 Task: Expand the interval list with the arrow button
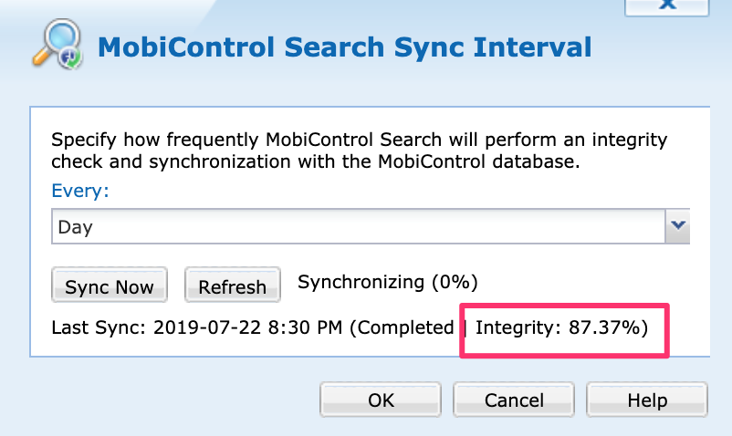[x=677, y=226]
